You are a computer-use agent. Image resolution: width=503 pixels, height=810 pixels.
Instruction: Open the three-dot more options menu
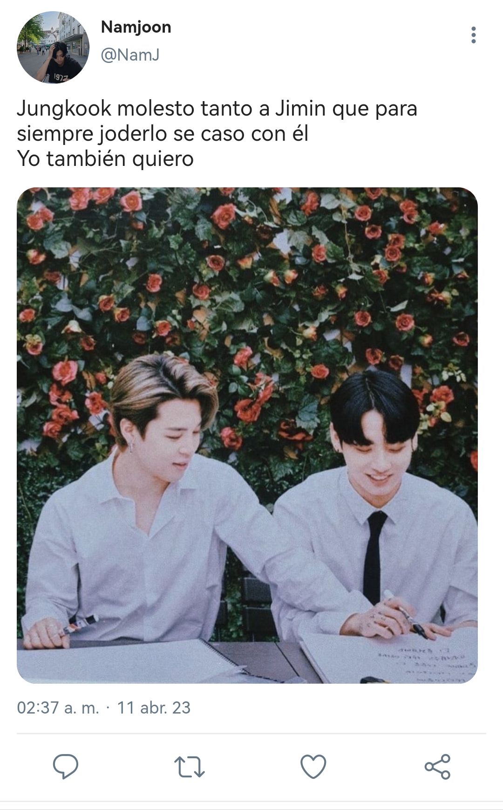(473, 35)
